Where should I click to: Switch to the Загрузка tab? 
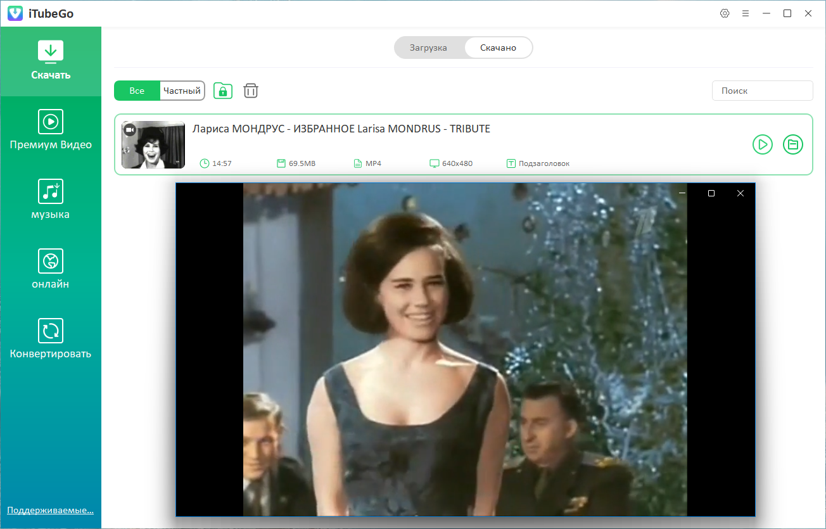pyautogui.click(x=429, y=48)
